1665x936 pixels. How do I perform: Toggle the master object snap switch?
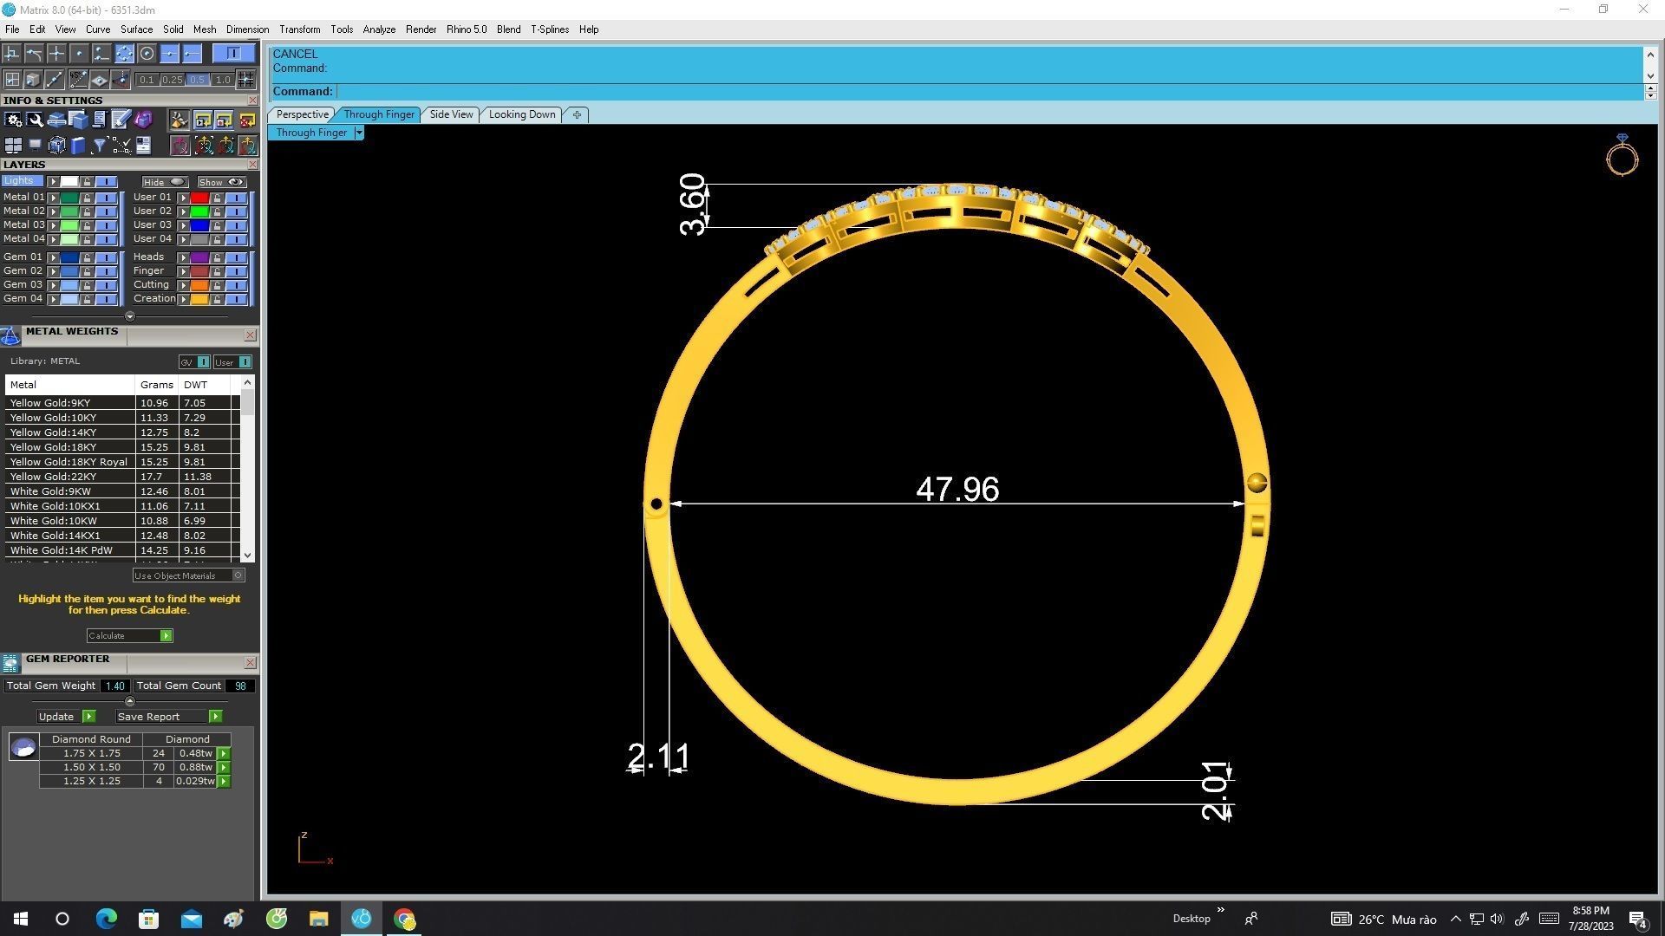click(233, 54)
